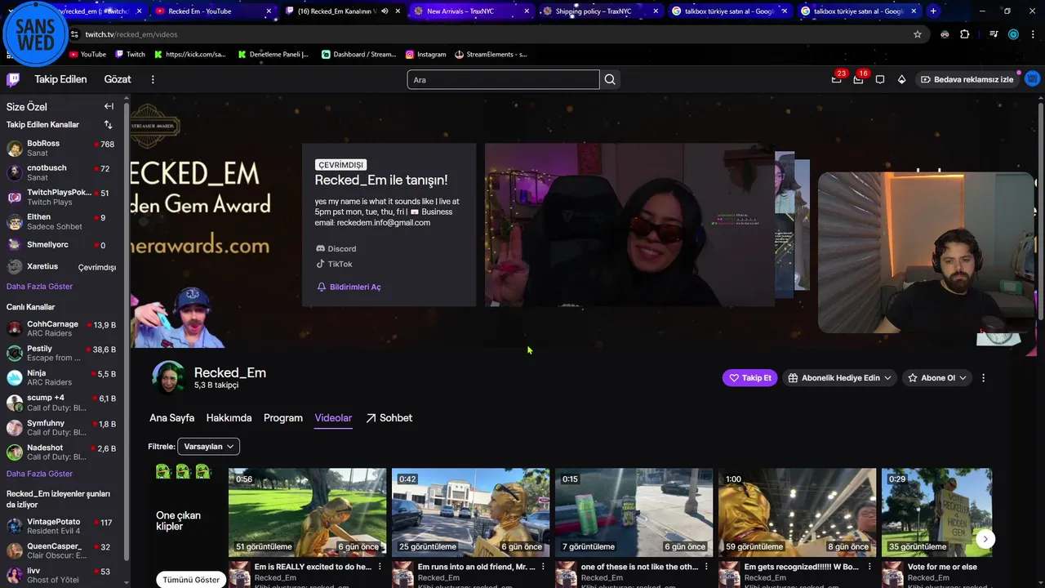Open the Ninja ARC Raiders channel
Viewport: 1045px width, 588px height.
click(61, 377)
